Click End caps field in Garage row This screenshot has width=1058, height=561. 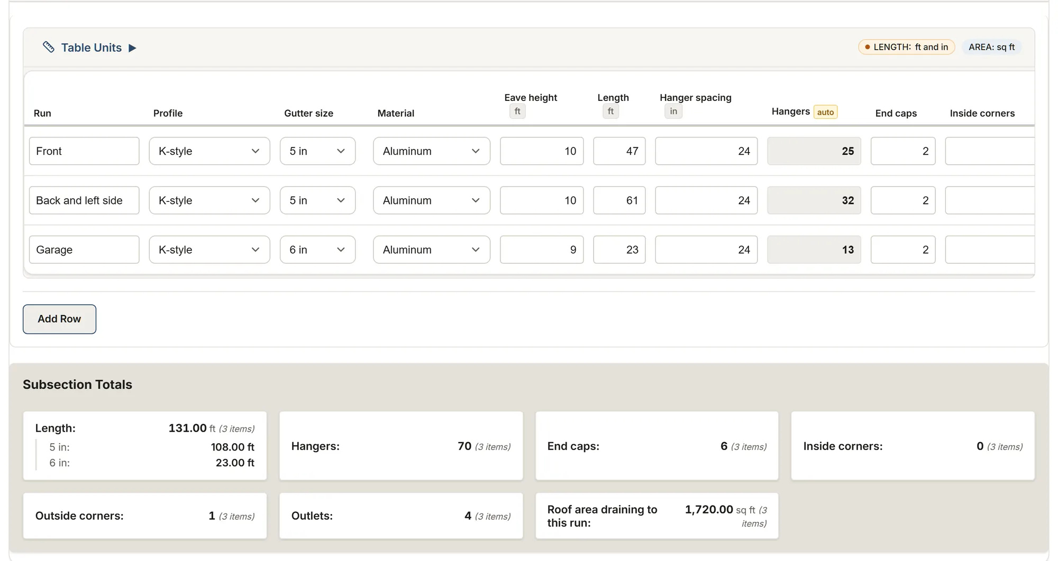point(903,249)
